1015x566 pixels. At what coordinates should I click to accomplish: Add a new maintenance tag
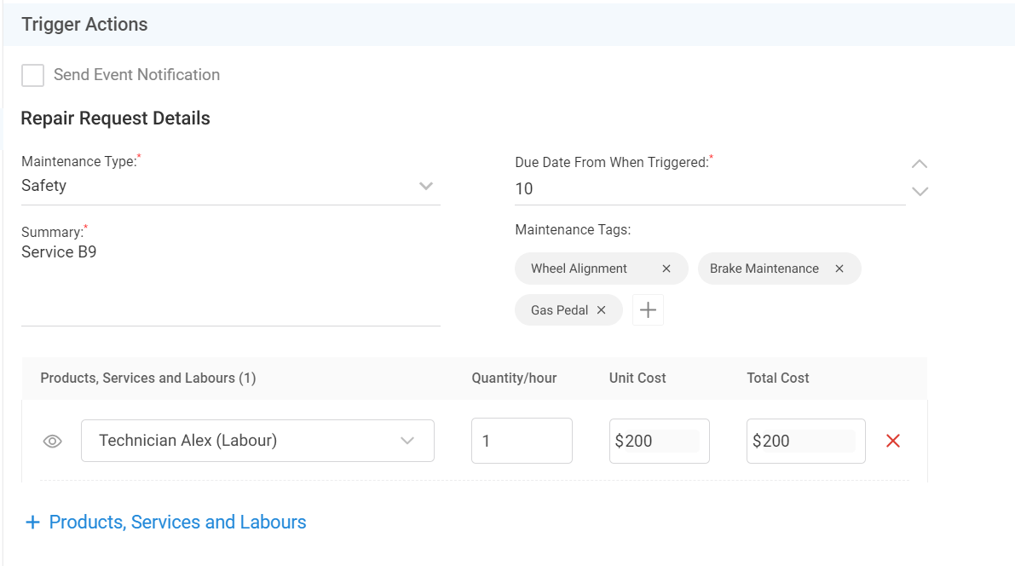click(648, 310)
